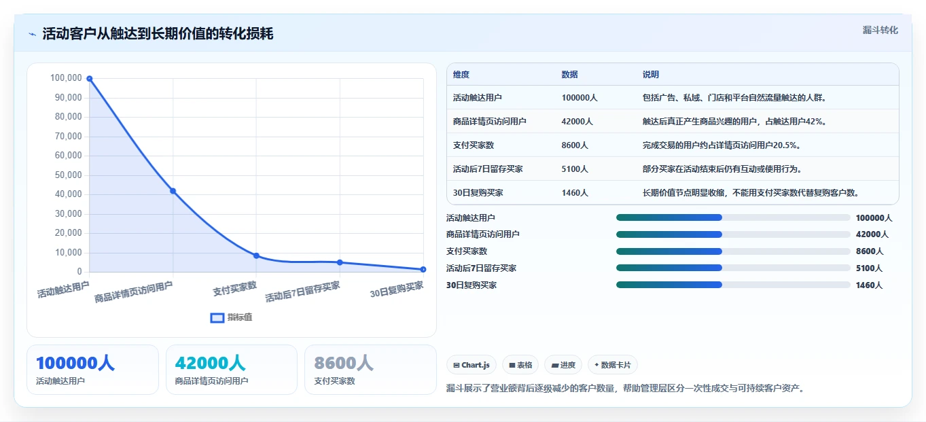Click the pulse icon beside the page title
This screenshot has height=422, width=926.
[x=33, y=34]
